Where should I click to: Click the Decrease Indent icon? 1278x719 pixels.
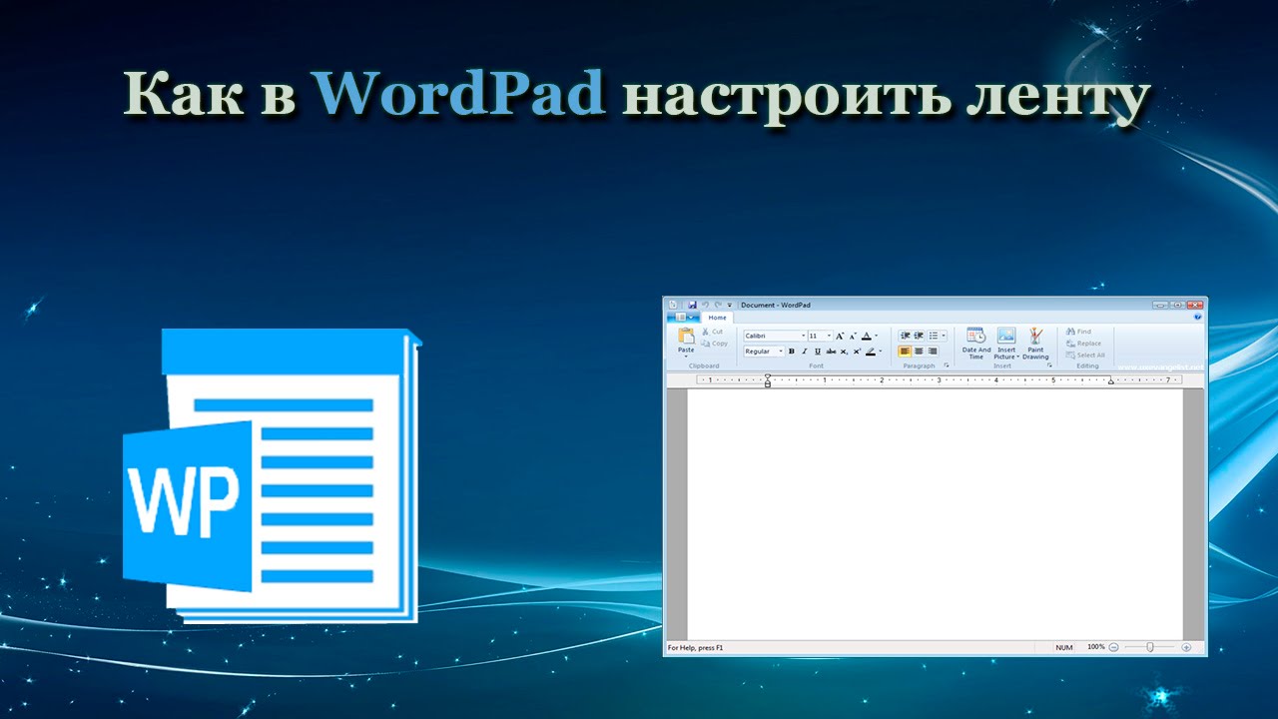coord(906,336)
